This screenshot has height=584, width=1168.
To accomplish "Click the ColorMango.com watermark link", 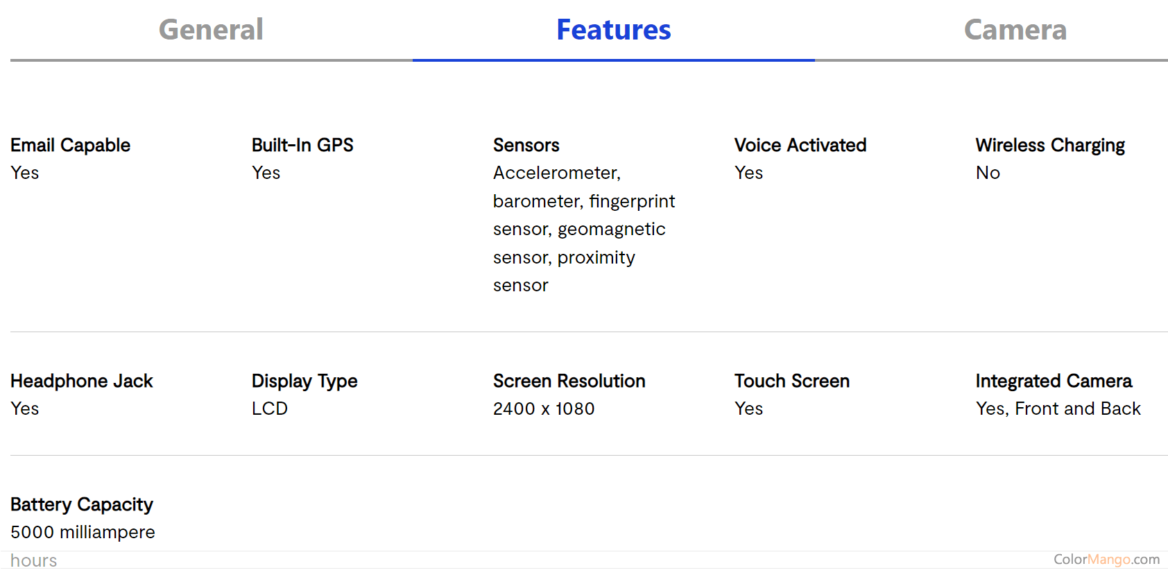I will [x=1106, y=559].
